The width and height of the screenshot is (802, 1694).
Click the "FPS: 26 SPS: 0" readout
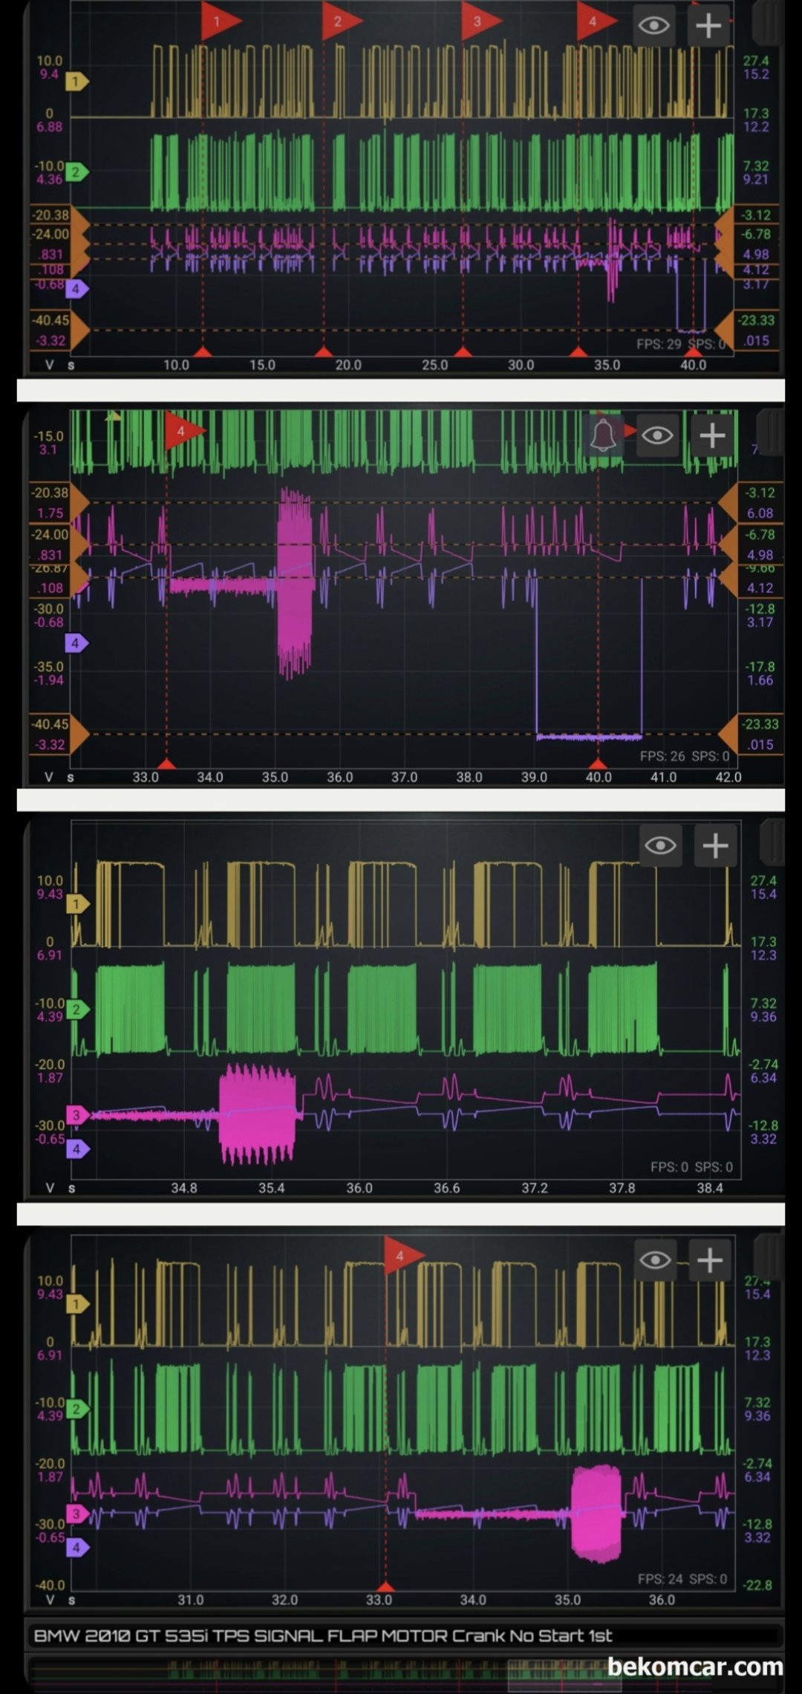coord(685,756)
